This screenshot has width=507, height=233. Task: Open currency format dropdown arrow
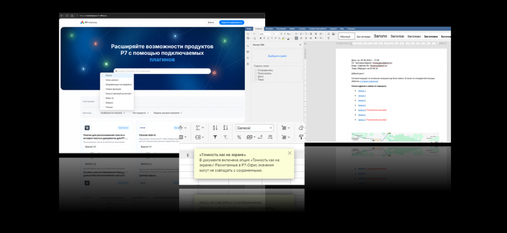pyautogui.click(x=255, y=137)
